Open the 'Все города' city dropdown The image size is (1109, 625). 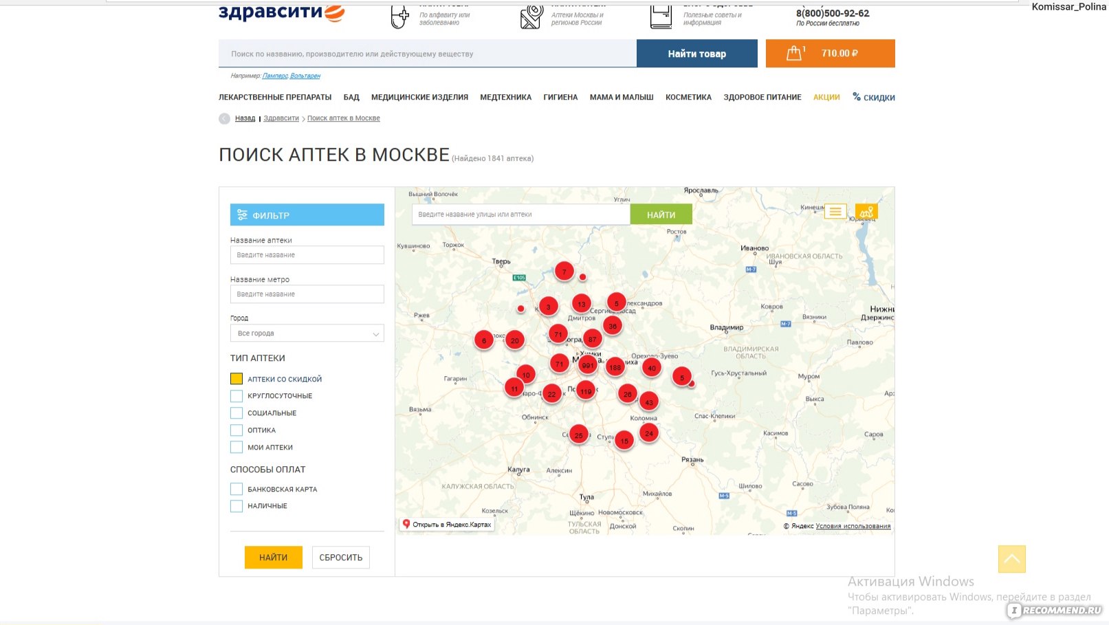(307, 333)
